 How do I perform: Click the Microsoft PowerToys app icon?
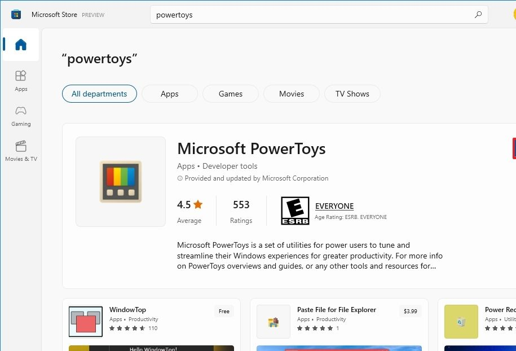[x=121, y=182]
